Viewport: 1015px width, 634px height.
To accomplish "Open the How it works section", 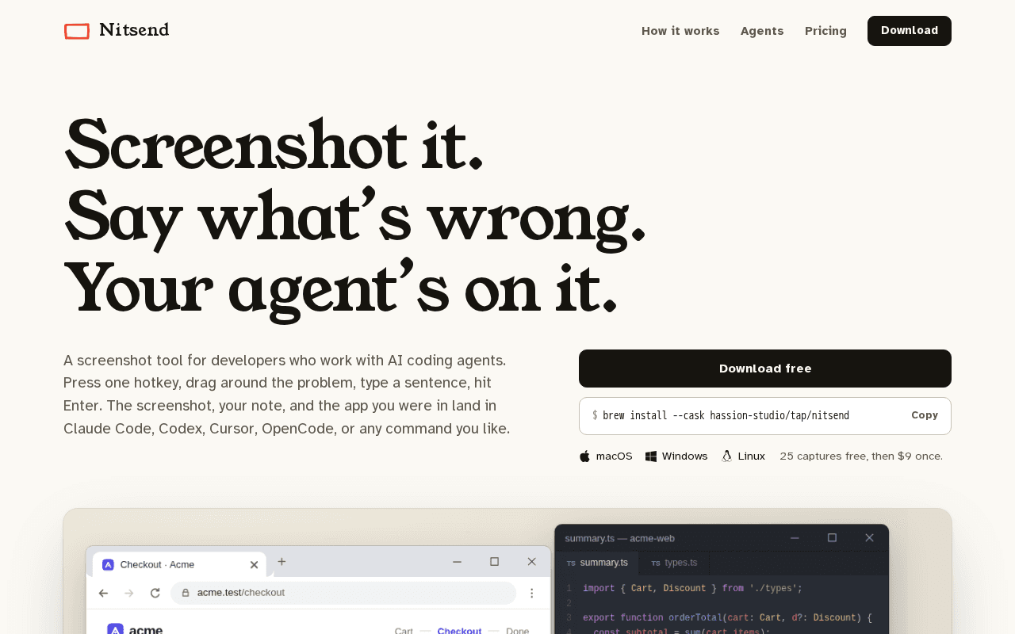I will tap(680, 31).
